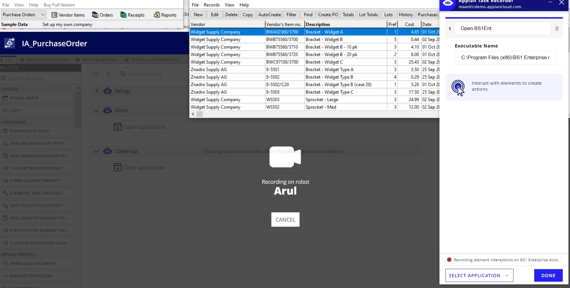This screenshot has width=570, height=288.
Task: Click the AutoCreate button
Action: click(270, 14)
